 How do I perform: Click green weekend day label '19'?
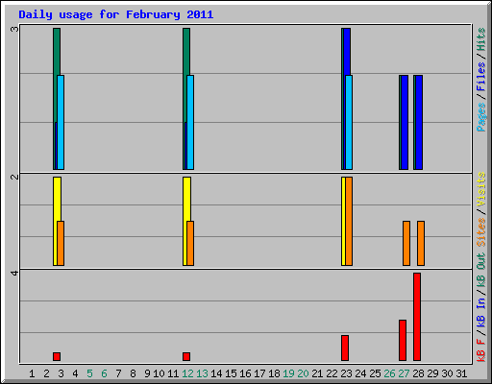point(288,373)
